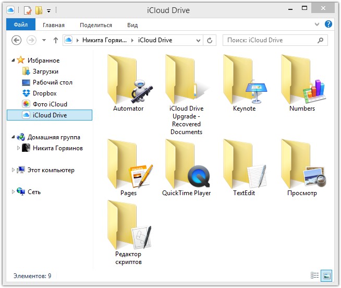Go up one folder level
Image resolution: width=341 pixels, height=288 pixels.
click(56, 40)
